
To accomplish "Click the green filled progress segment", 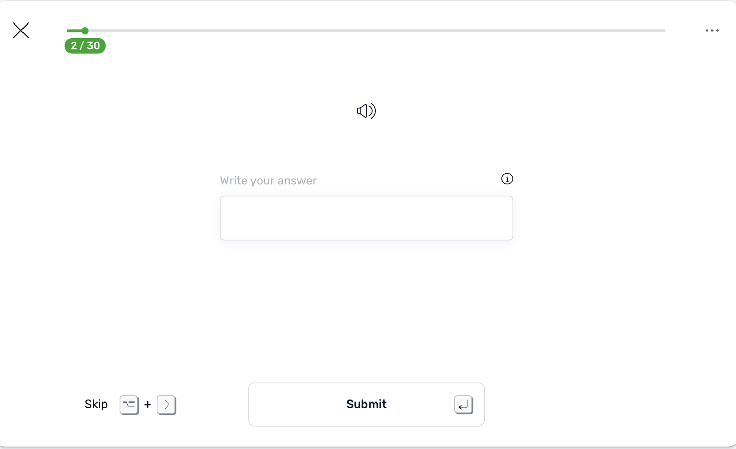I will (74, 31).
